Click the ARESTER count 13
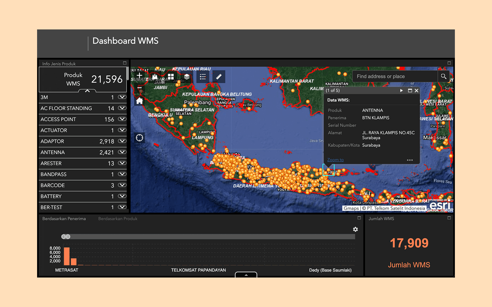Viewport: 492px width, 307px height. click(x=111, y=164)
